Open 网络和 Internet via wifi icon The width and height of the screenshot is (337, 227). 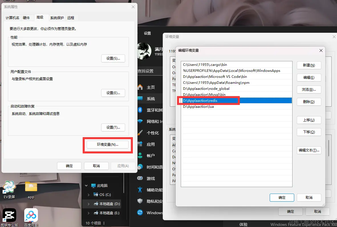140,121
